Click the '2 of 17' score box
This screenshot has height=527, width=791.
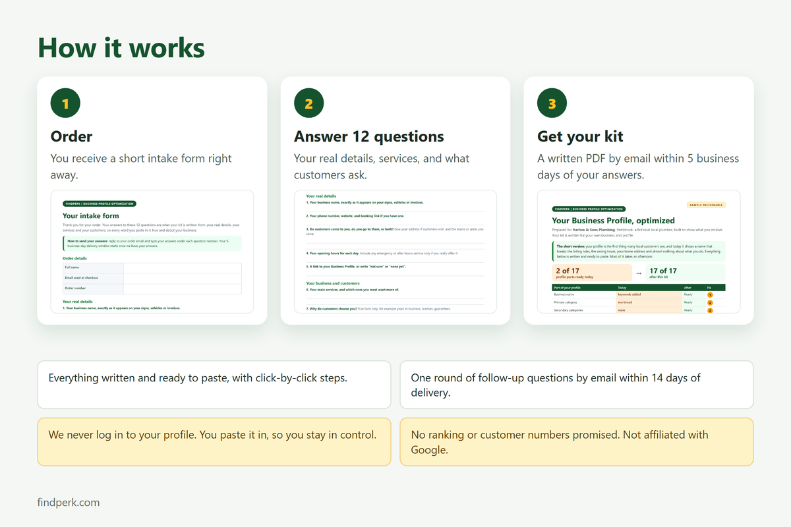tap(591, 273)
